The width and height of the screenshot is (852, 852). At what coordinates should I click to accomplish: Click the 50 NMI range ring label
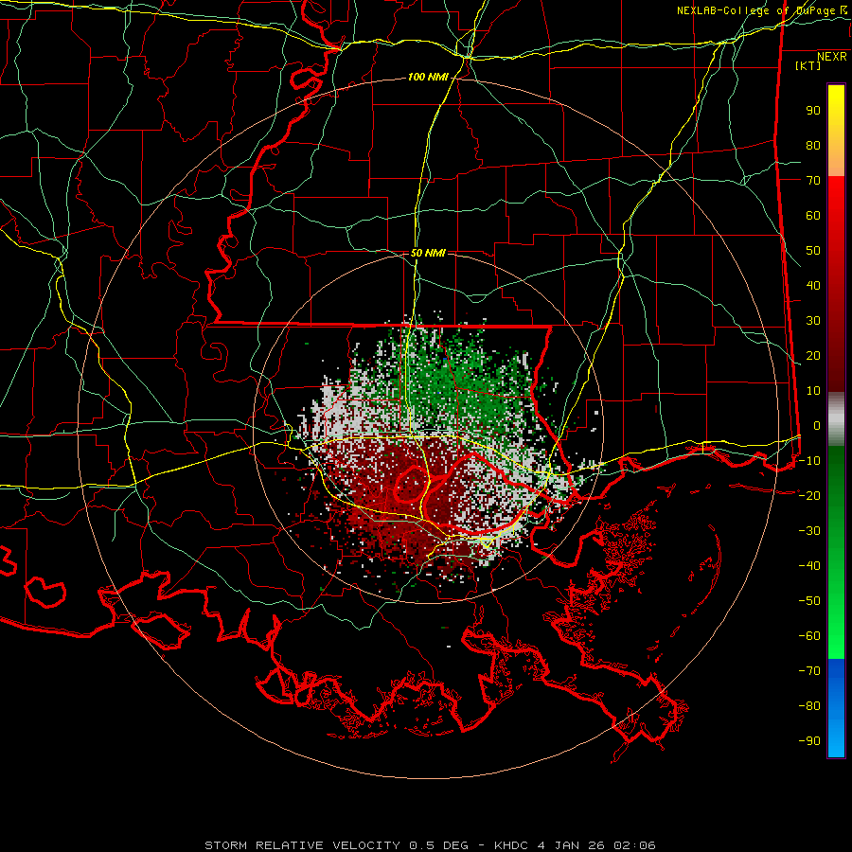click(x=428, y=253)
